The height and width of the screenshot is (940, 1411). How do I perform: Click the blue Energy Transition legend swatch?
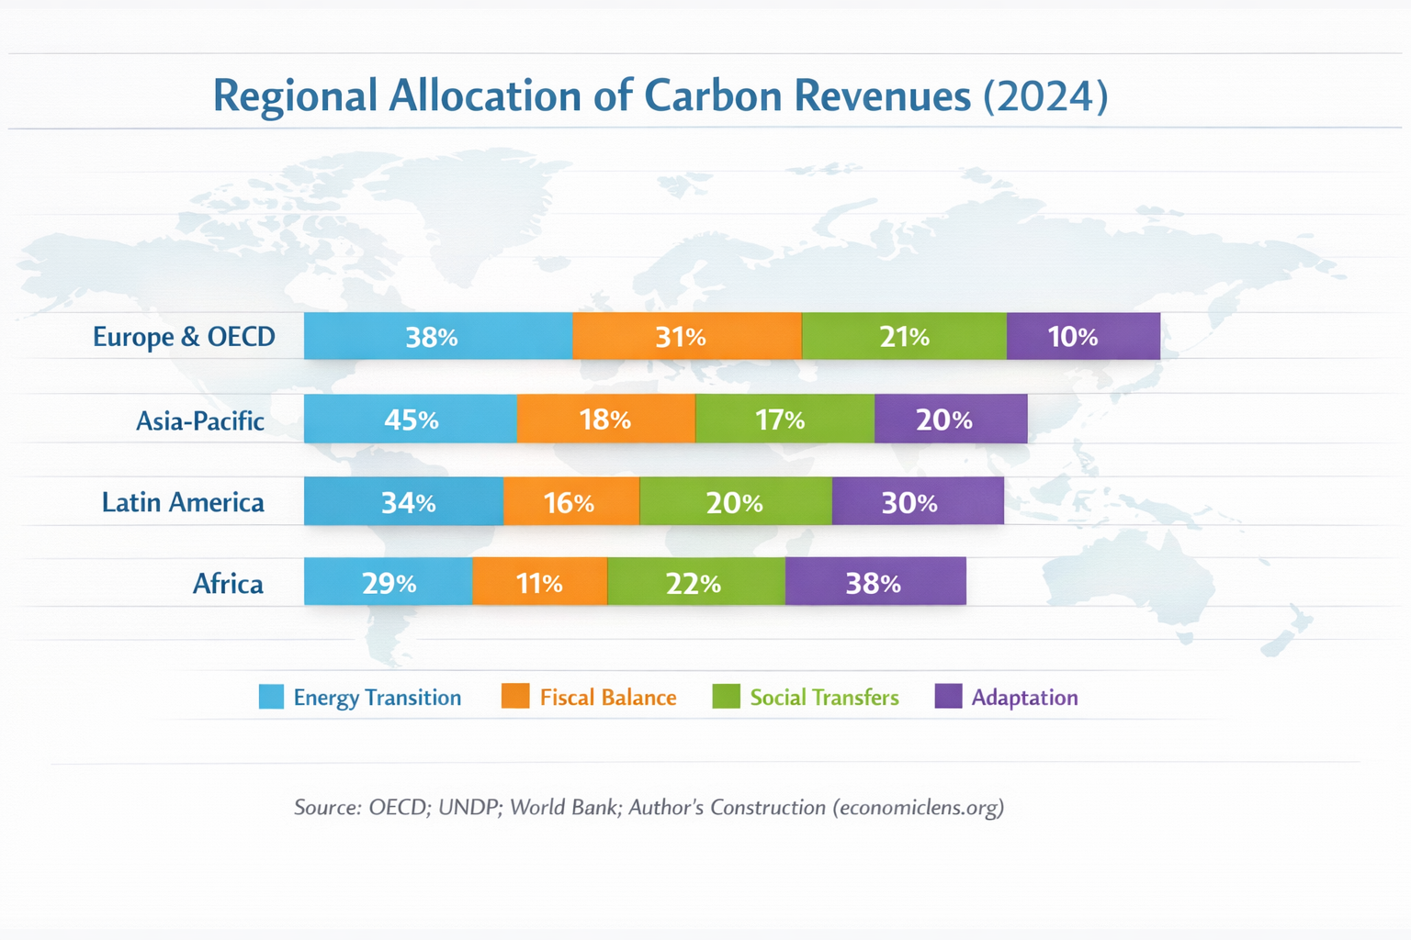tap(272, 697)
